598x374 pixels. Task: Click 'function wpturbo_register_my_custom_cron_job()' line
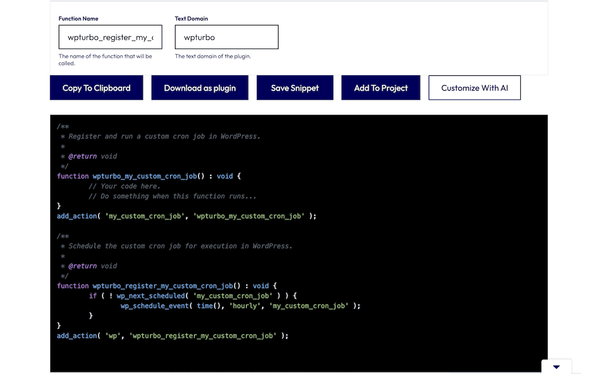(167, 286)
